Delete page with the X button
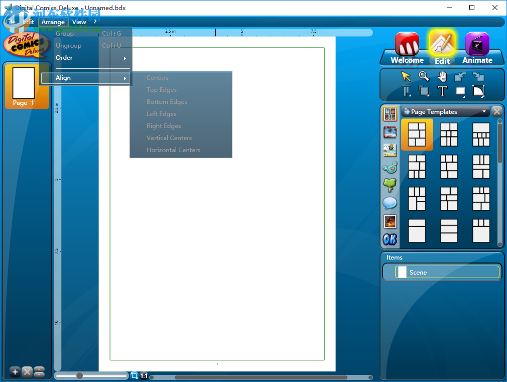 (27, 372)
